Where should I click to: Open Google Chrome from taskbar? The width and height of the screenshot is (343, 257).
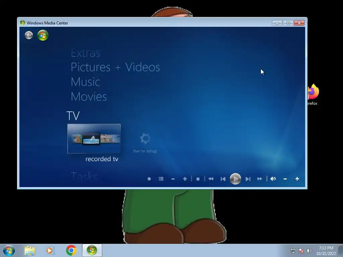(71, 250)
